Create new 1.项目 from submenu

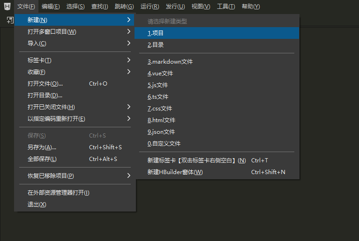pos(217,33)
